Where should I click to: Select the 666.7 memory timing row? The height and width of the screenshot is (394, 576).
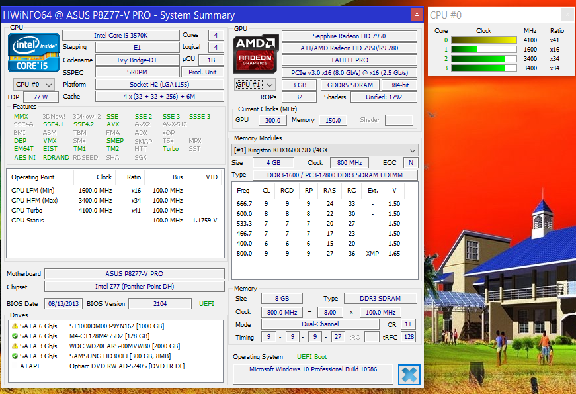tap(319, 204)
